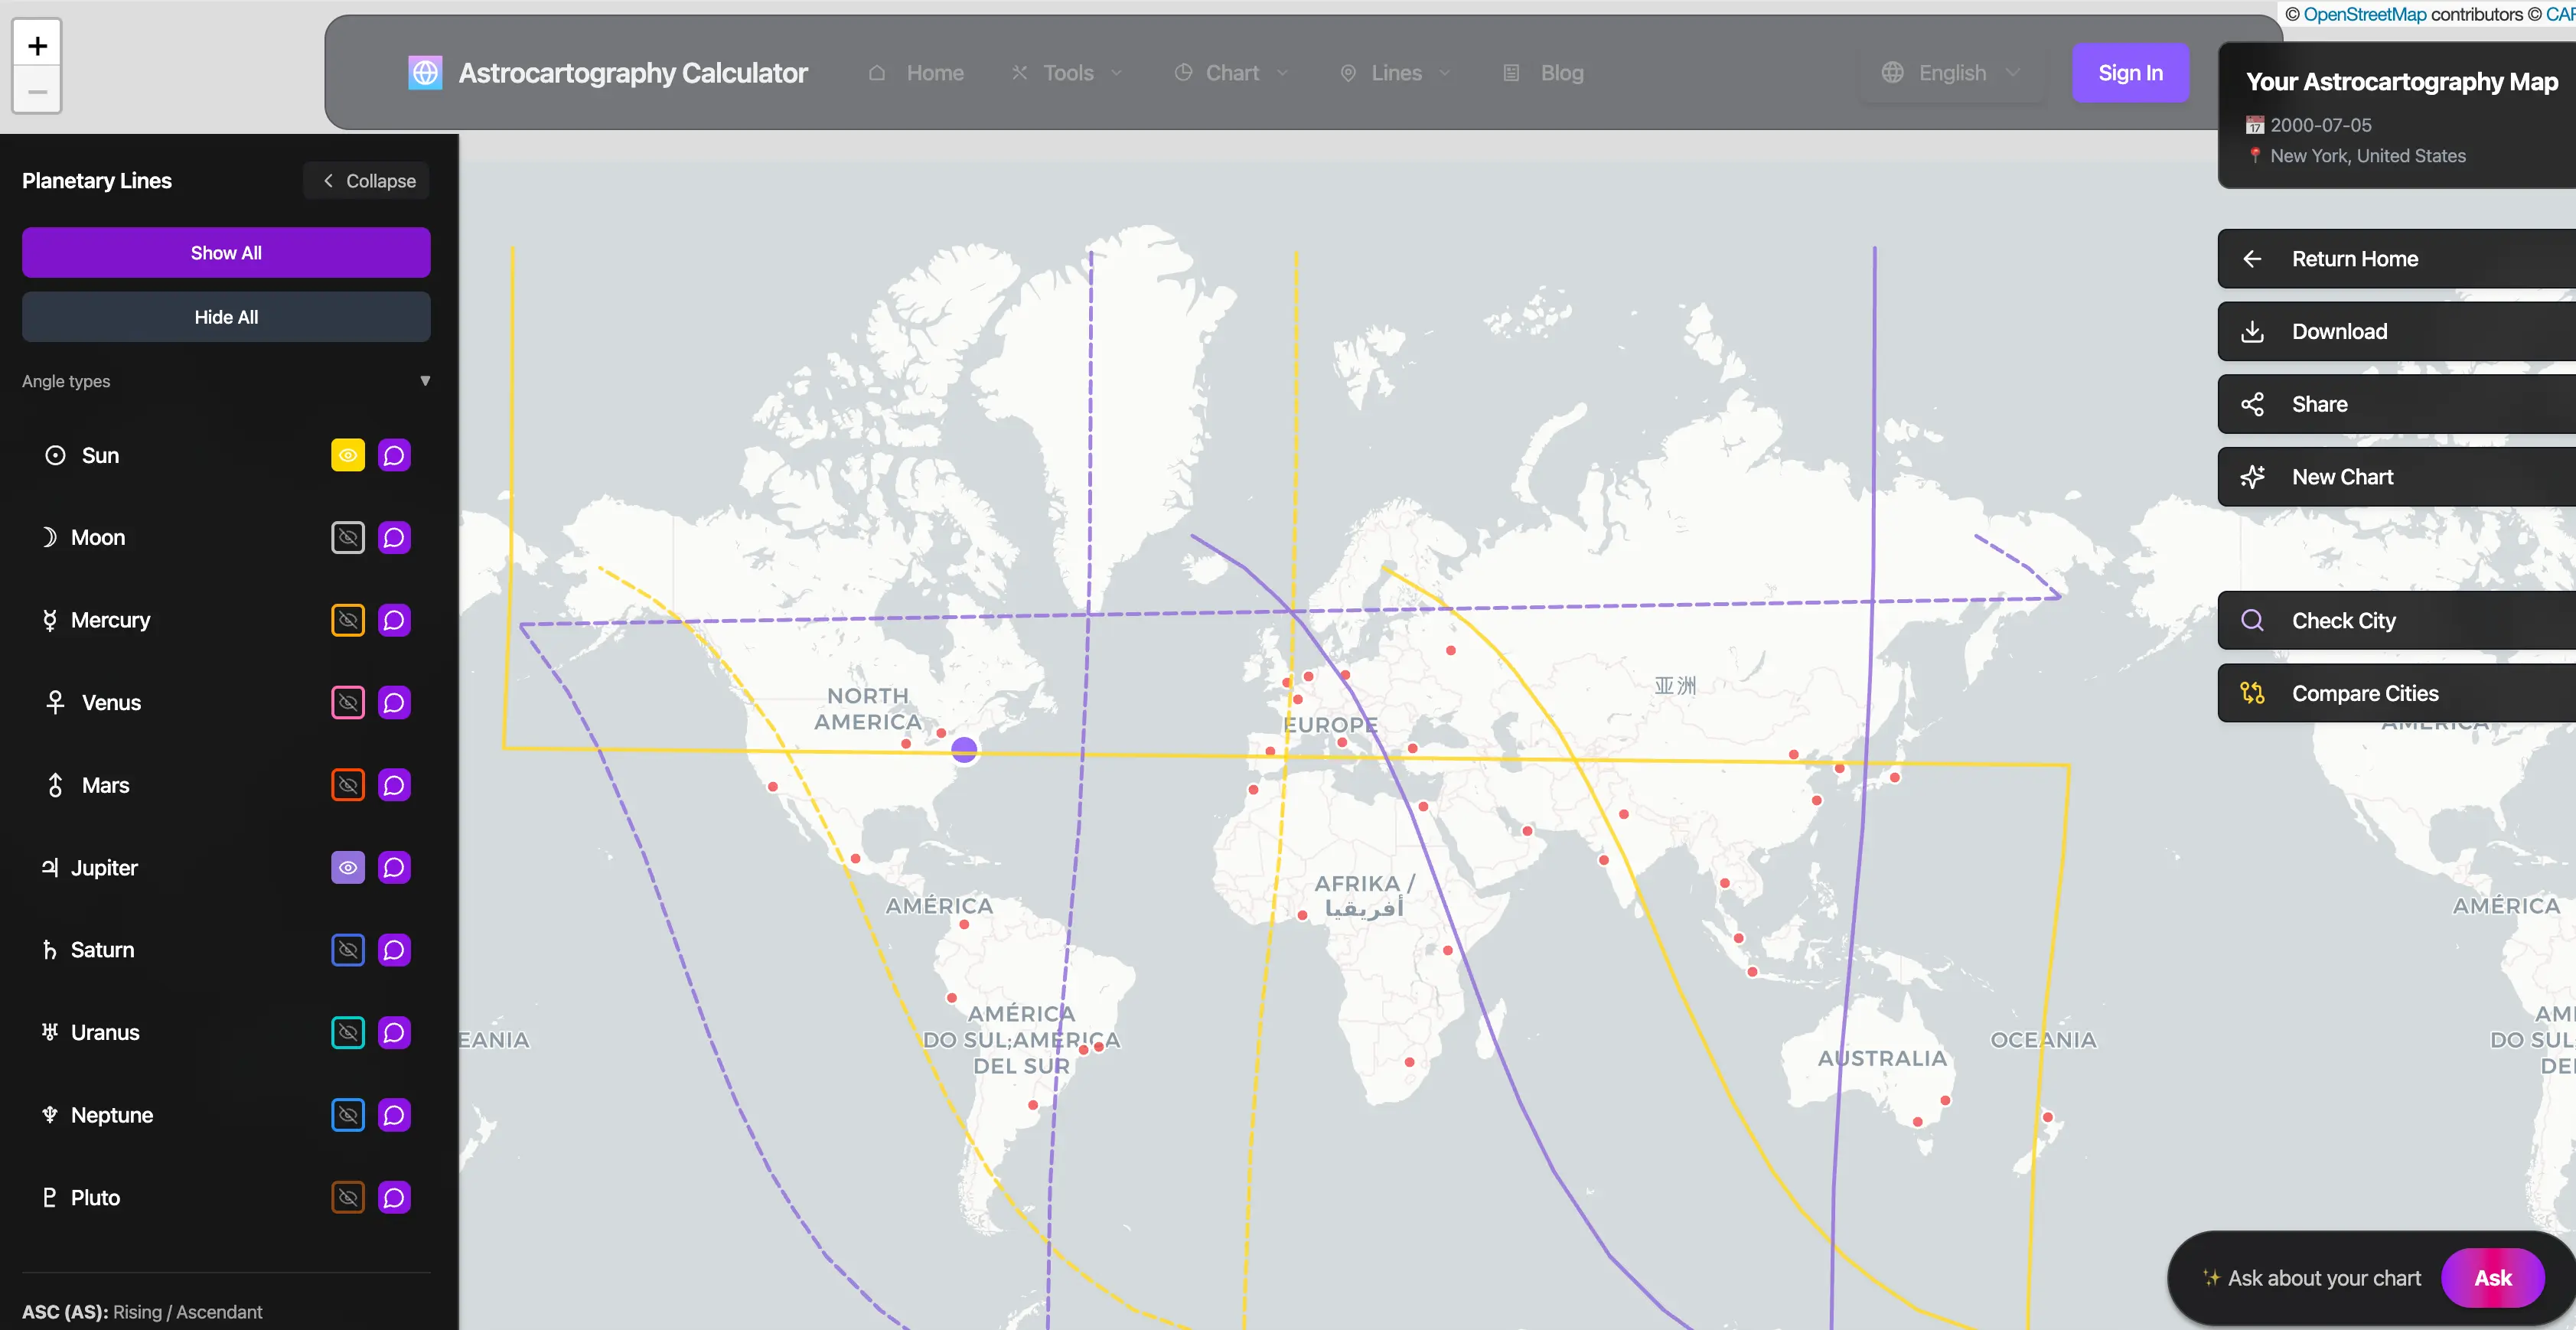The height and width of the screenshot is (1330, 2576).
Task: Open the Blog page
Action: [x=1544, y=73]
